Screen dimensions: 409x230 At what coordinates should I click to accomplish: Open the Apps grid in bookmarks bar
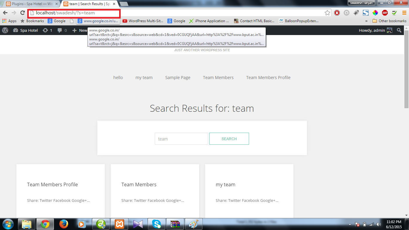(x=9, y=21)
